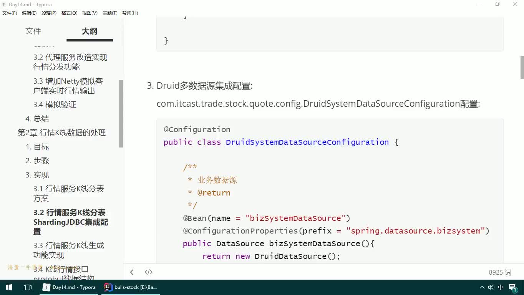The image size is (524, 295).
Task: Open the 编辑(E) menu
Action: [x=29, y=13]
